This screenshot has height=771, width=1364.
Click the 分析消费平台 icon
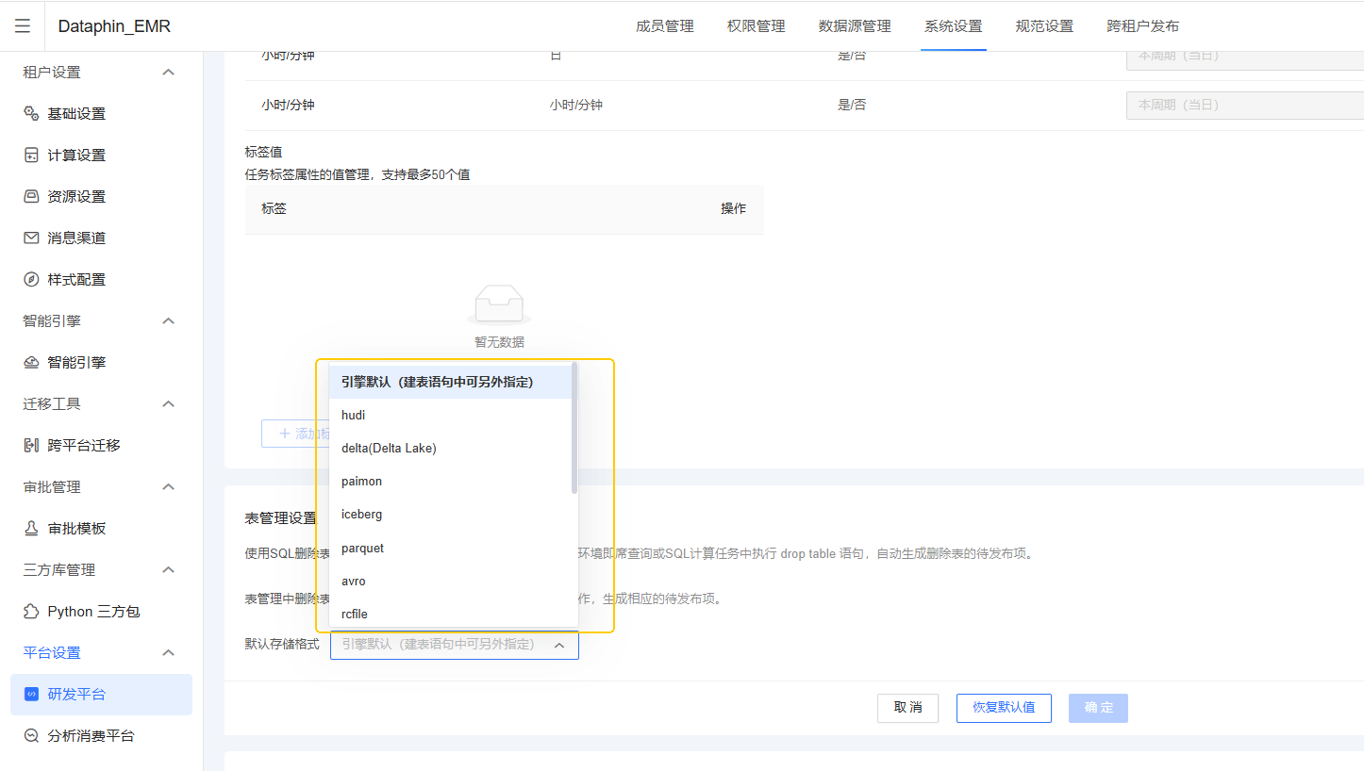pos(31,736)
